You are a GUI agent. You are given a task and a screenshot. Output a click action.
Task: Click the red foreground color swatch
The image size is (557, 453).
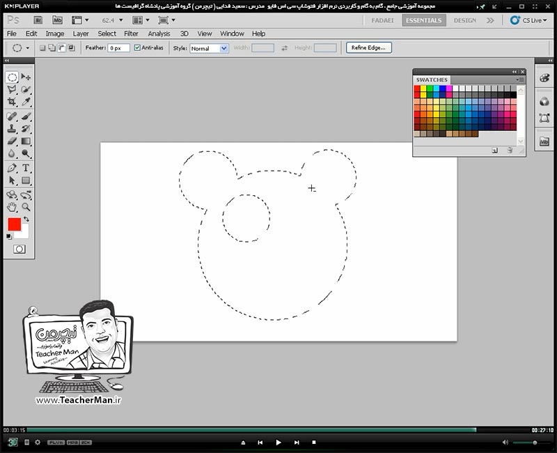coord(15,224)
